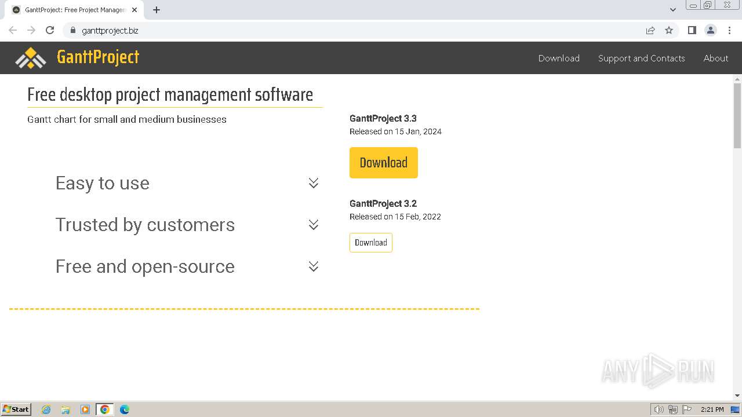742x417 pixels.
Task: Download GanttProject 3.3 yellow button
Action: tap(384, 163)
